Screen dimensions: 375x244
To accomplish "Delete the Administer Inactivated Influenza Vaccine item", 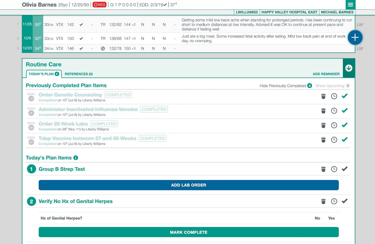I will tap(323, 110).
